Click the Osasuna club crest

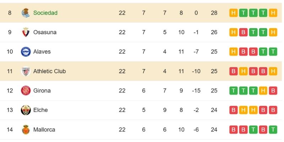[26, 32]
